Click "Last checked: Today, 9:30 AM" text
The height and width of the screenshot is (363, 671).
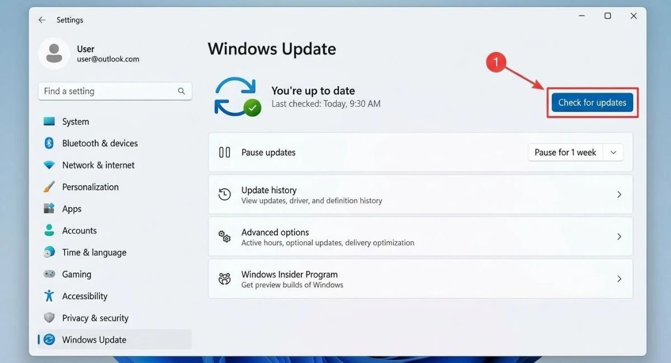[326, 104]
